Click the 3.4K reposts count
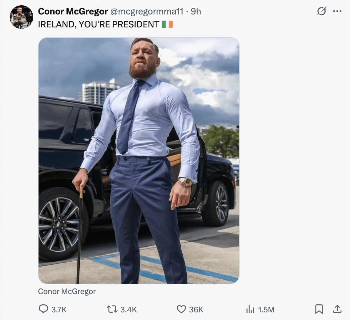 pos(129,310)
